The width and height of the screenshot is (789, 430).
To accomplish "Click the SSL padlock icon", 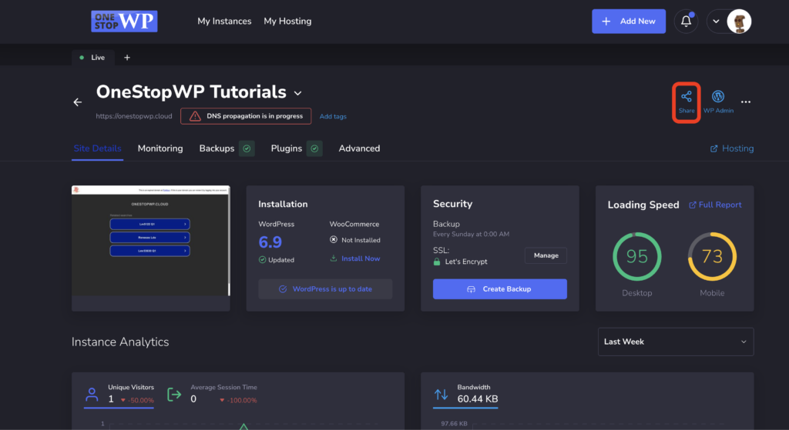I will click(x=437, y=262).
